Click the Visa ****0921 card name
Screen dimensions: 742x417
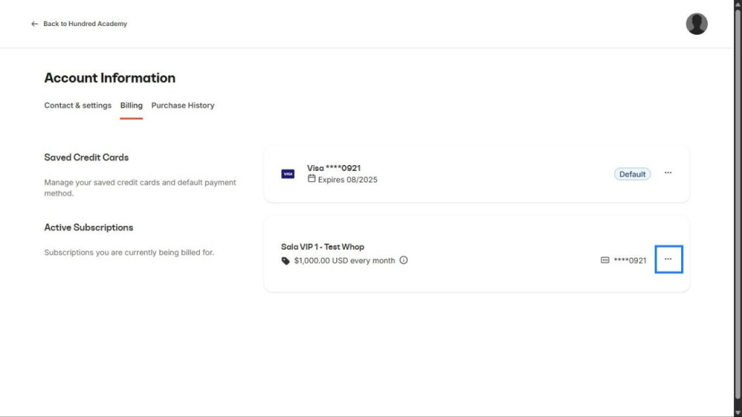pyautogui.click(x=333, y=168)
